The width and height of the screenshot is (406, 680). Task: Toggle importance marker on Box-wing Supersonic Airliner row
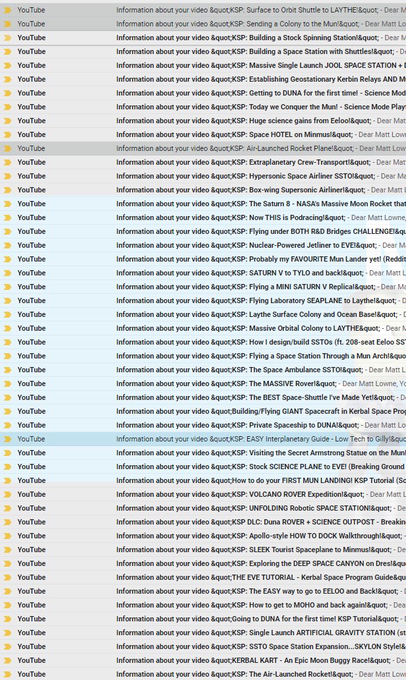[7, 190]
